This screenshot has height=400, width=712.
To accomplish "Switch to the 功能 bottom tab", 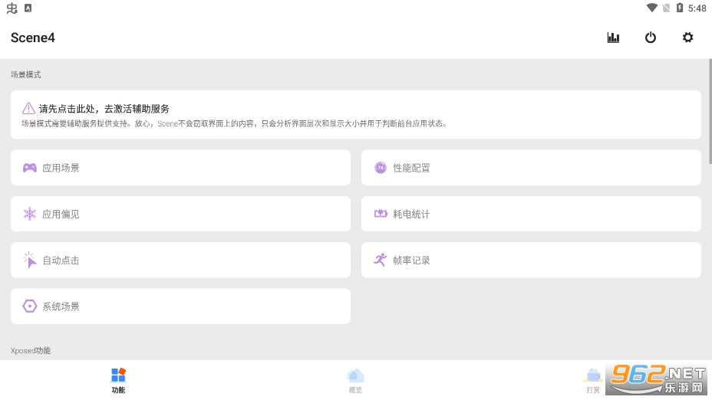I will click(x=118, y=379).
